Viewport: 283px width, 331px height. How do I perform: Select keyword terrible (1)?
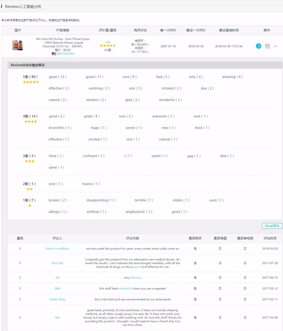pyautogui.click(x=144, y=200)
